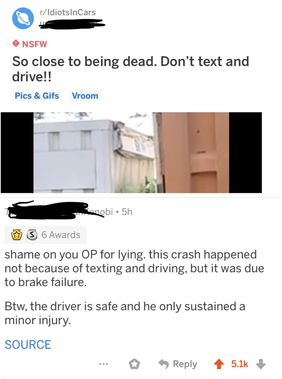View the silver award icon

click(x=31, y=235)
